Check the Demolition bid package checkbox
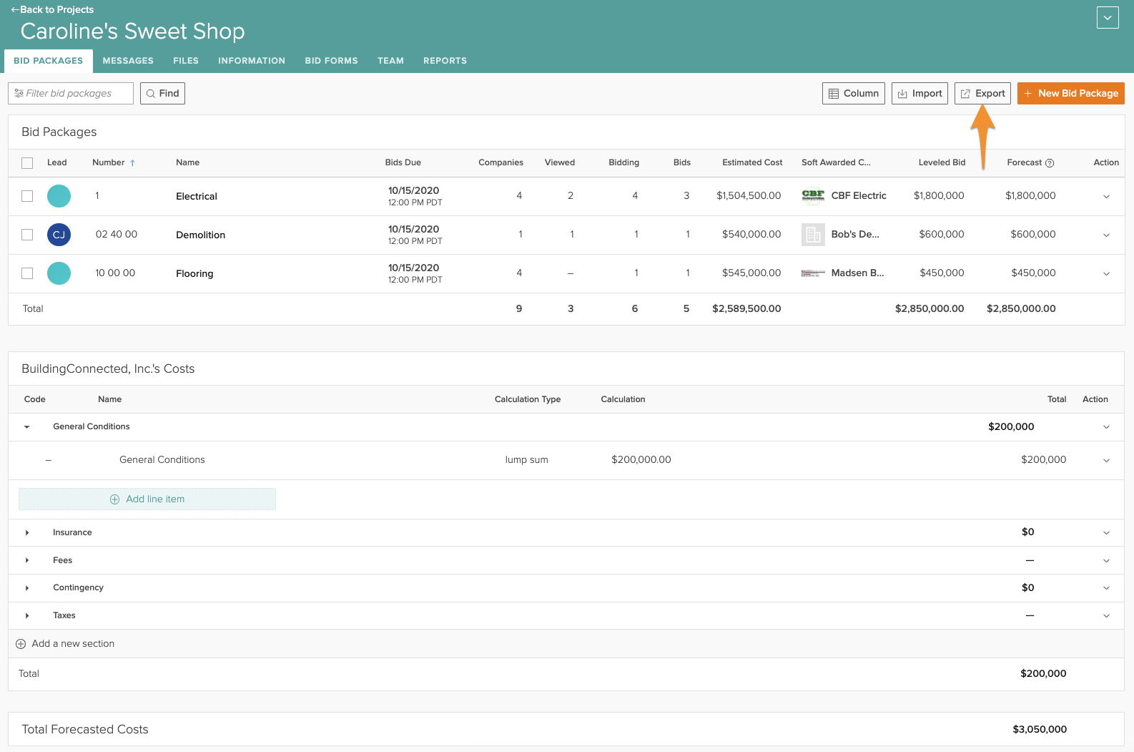Viewport: 1134px width, 752px height. 27,235
